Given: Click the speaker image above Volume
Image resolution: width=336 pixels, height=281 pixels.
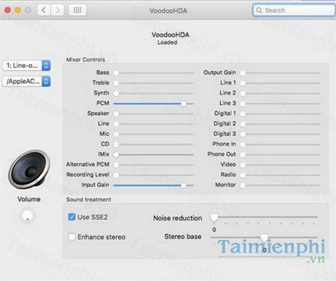Looking at the screenshot, I should 29,169.
